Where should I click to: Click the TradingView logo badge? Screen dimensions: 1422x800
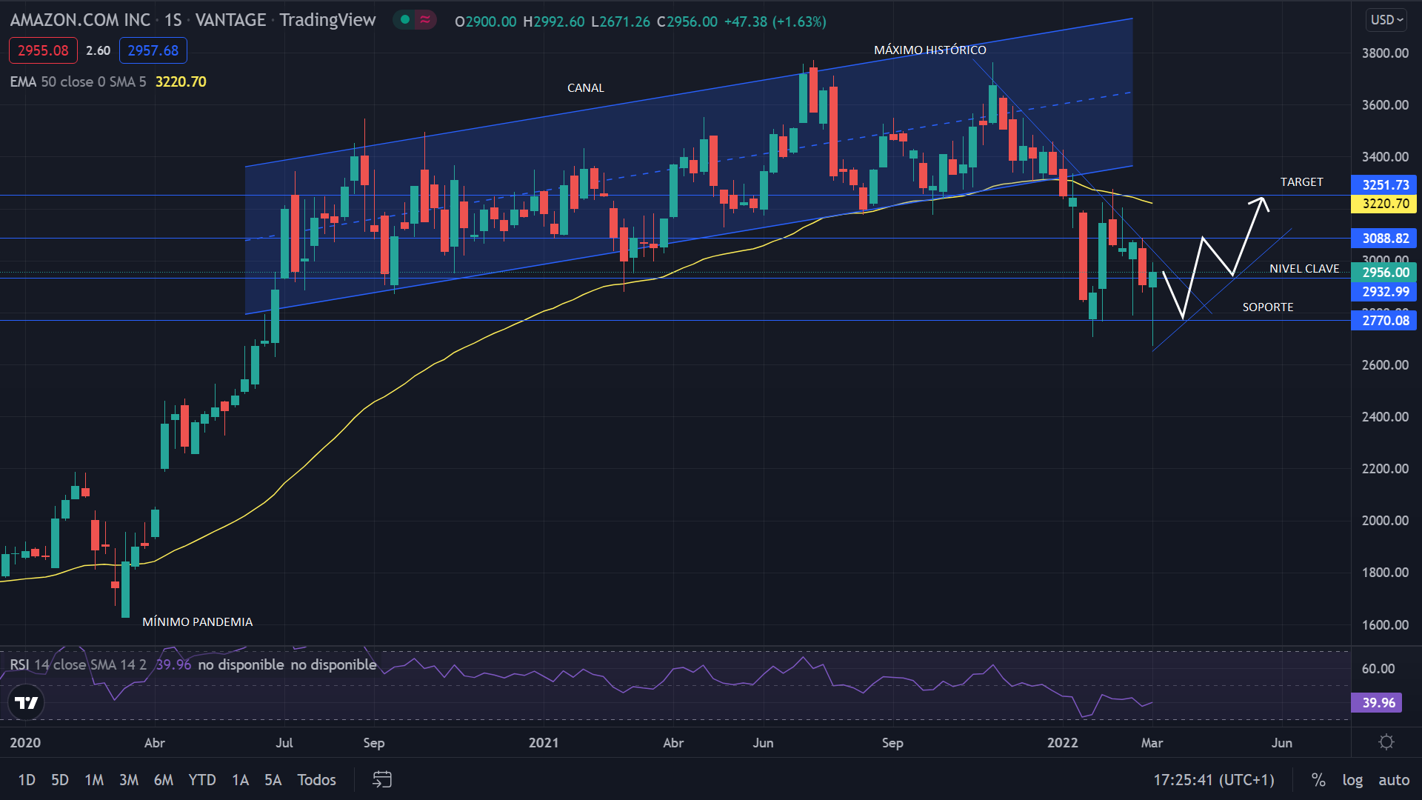tap(27, 702)
